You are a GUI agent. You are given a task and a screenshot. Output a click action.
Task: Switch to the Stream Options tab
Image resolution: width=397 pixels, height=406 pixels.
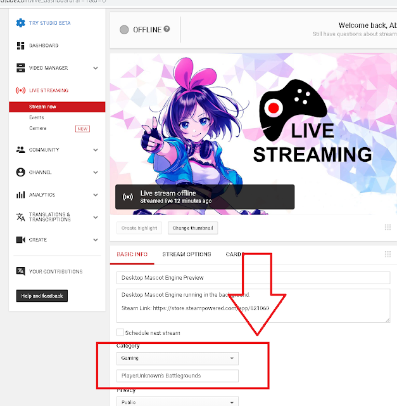[187, 254]
